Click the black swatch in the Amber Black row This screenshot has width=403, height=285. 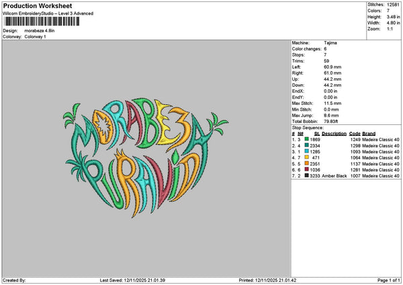306,175
